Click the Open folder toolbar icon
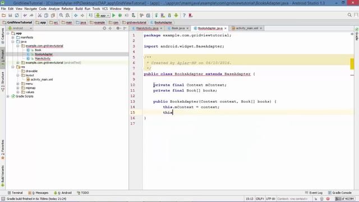359x202 pixels. tap(3, 15)
